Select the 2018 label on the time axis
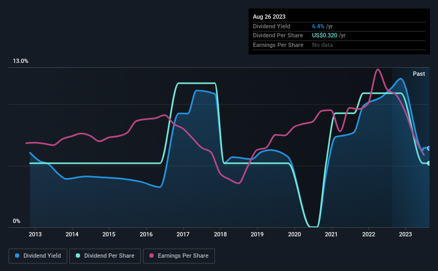The height and width of the screenshot is (271, 438). 220,234
